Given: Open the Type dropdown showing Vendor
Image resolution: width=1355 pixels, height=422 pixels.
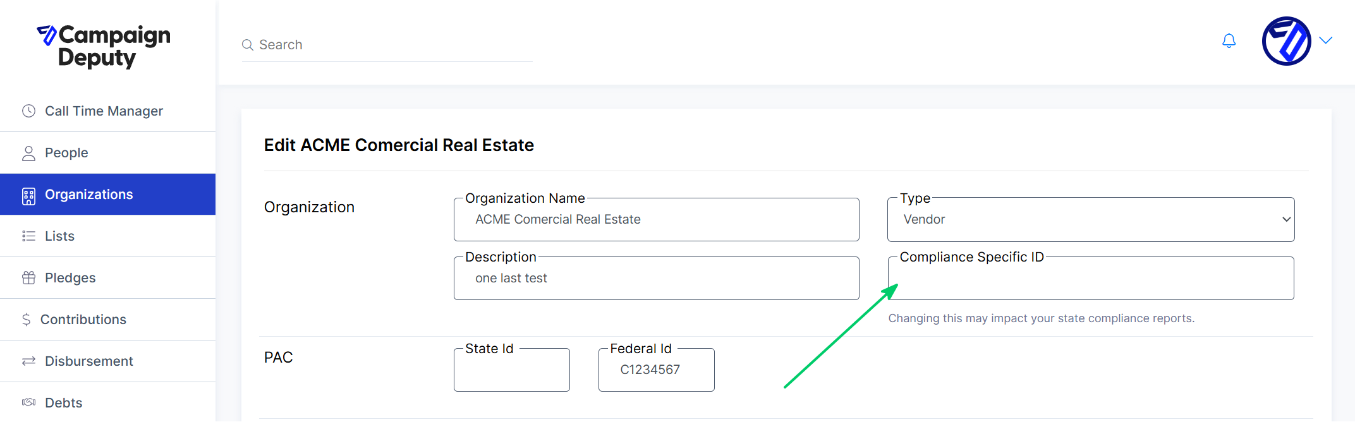Looking at the screenshot, I should (1091, 219).
